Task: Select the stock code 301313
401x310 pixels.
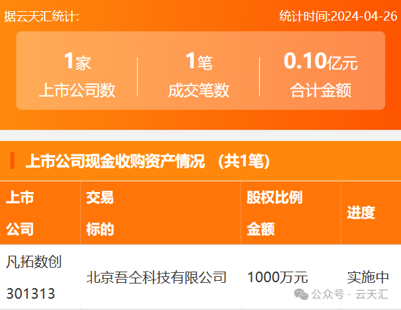Action: [x=30, y=293]
